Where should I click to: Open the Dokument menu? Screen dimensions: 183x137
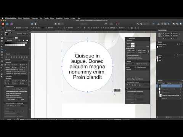tap(35, 18)
